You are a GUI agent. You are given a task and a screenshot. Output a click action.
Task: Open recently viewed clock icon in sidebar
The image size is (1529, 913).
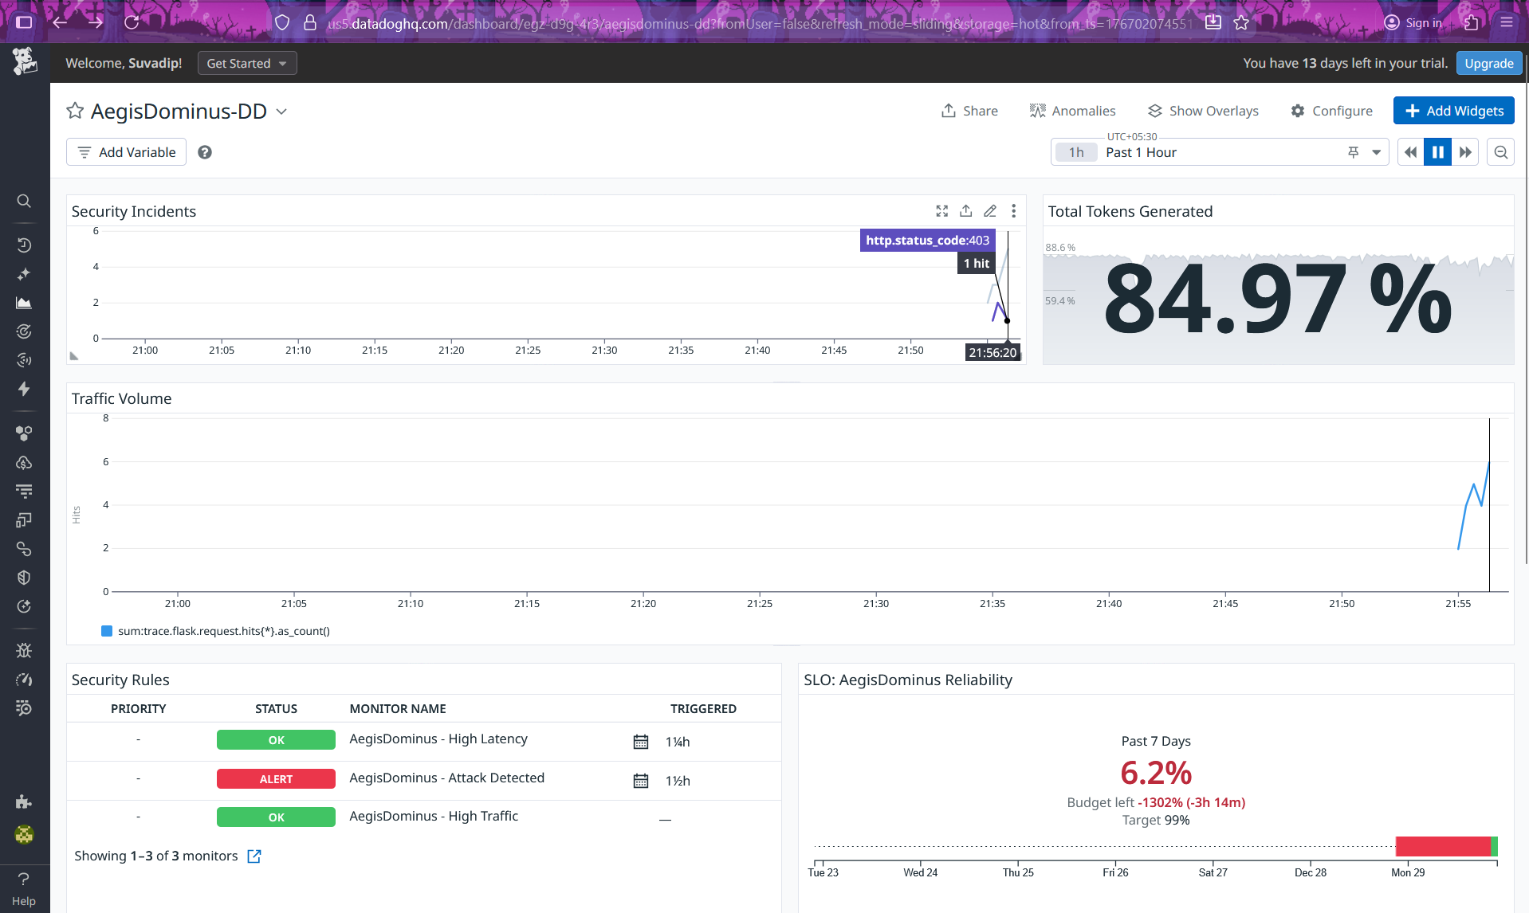24,245
